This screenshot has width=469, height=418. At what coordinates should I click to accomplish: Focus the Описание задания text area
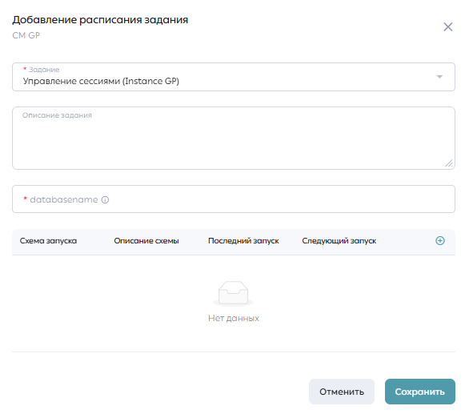pos(234,139)
